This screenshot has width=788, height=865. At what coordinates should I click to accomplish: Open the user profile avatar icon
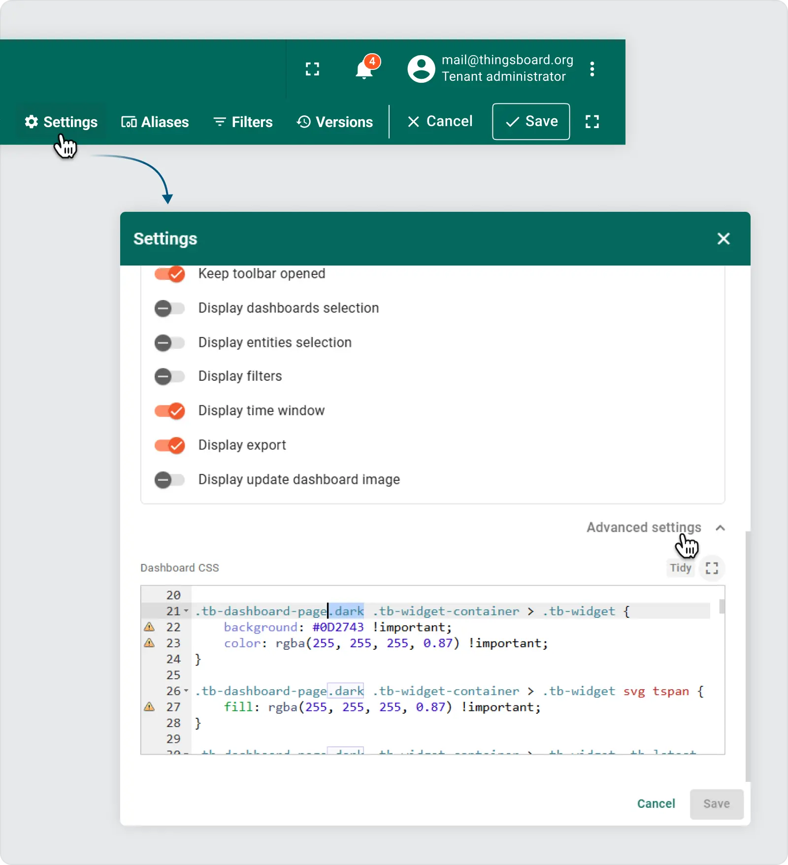(x=421, y=68)
